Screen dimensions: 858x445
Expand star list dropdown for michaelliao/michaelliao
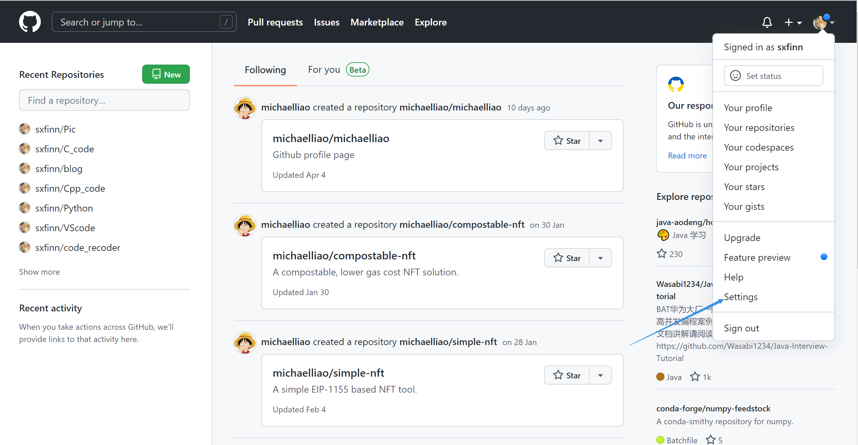600,141
